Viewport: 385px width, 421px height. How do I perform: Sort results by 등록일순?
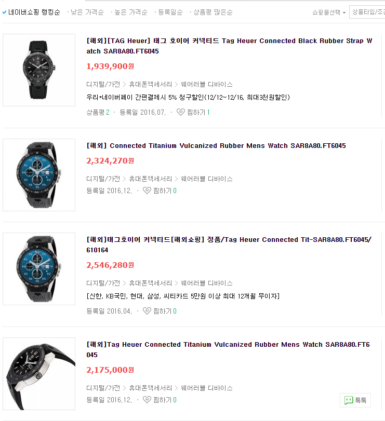click(170, 12)
